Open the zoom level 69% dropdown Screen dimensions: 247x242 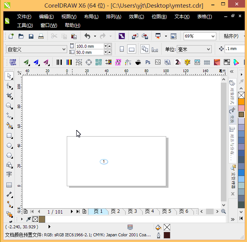[x=213, y=36]
